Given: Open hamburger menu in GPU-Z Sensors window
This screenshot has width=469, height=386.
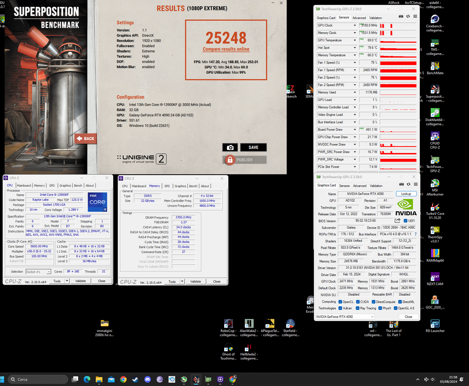Looking at the screenshot, I should click(x=415, y=16).
